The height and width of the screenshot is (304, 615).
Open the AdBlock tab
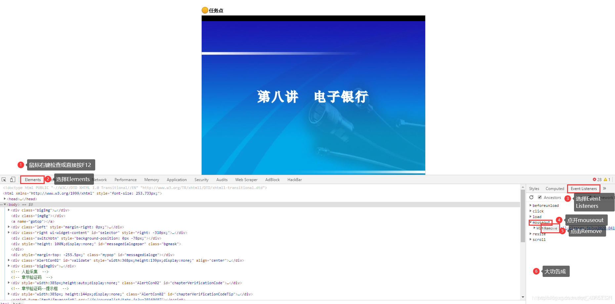(272, 180)
